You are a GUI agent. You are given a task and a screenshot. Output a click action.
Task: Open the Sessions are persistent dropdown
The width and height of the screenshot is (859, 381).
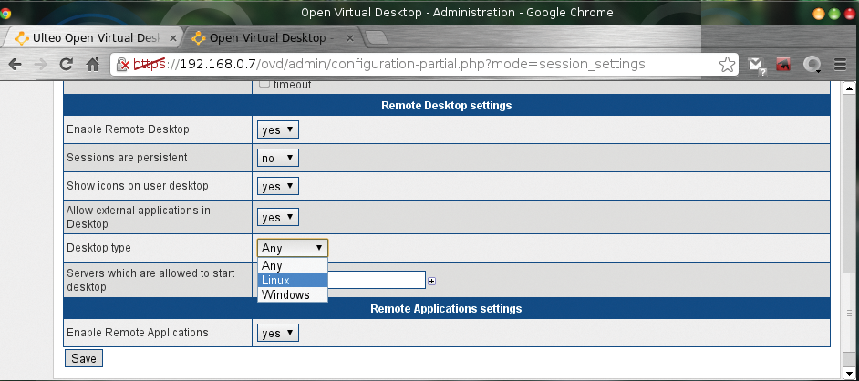(278, 158)
